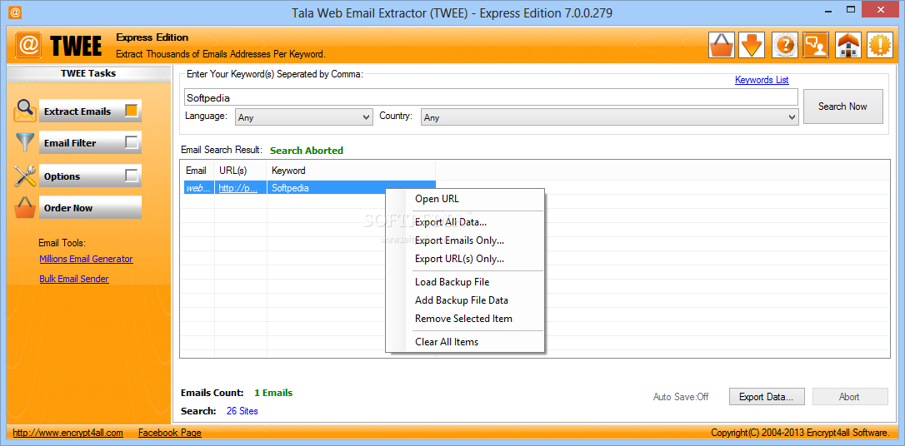The height and width of the screenshot is (446, 905).
Task: Open the Millions Email Generator link
Action: pyautogui.click(x=86, y=259)
